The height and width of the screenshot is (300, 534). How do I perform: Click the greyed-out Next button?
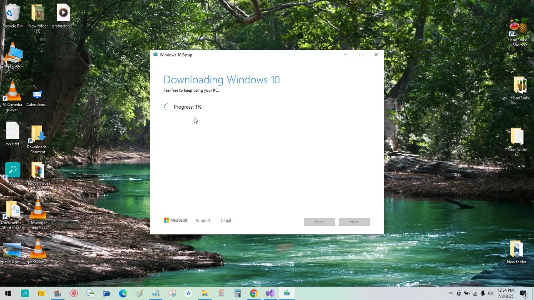[354, 222]
